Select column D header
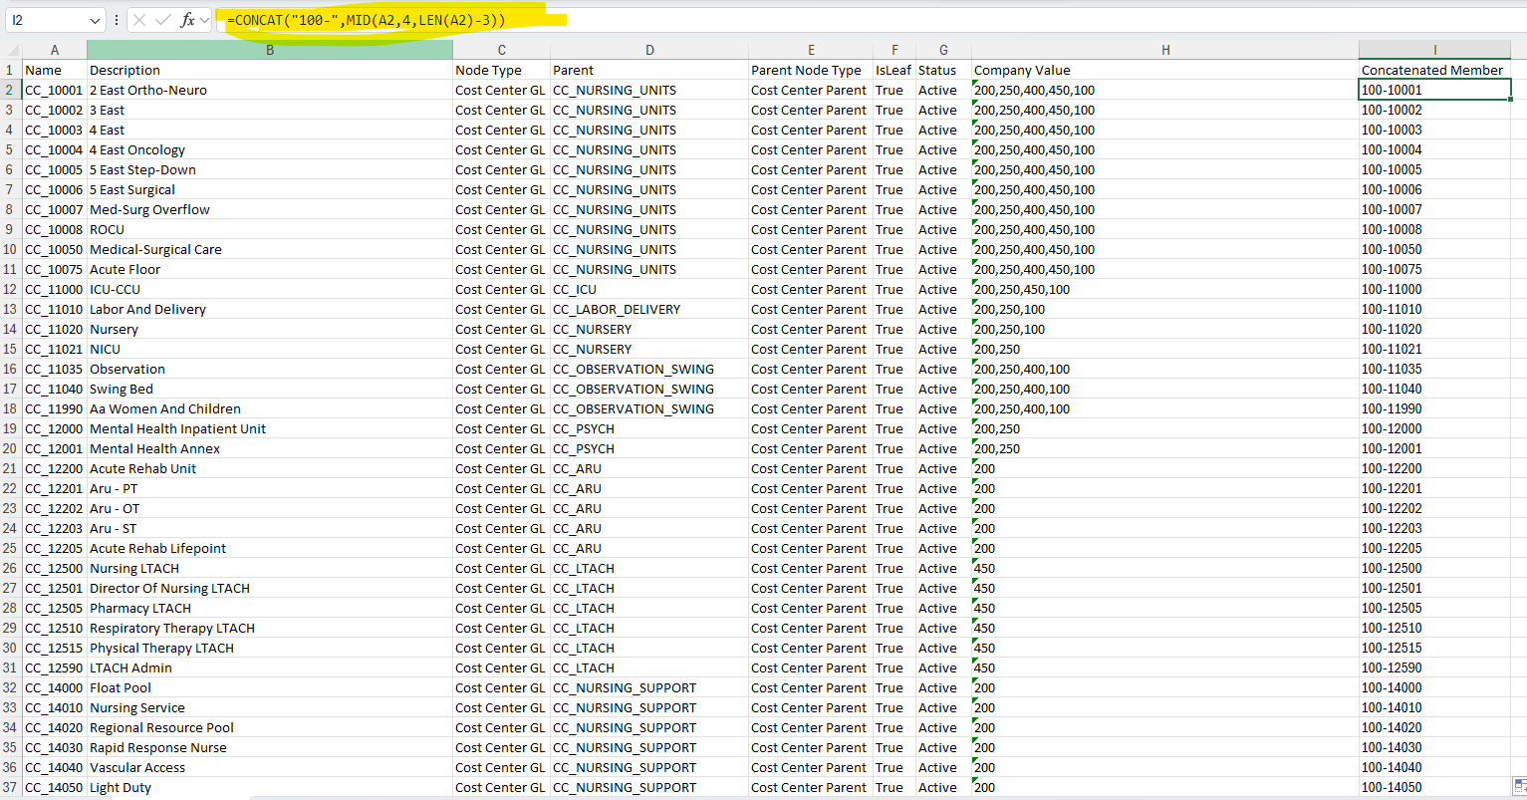 (x=649, y=50)
